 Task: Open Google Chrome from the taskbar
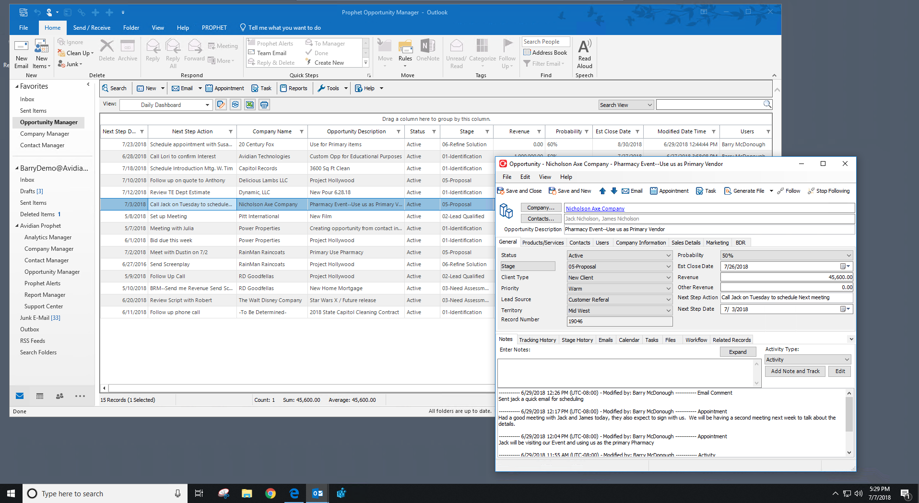click(271, 493)
